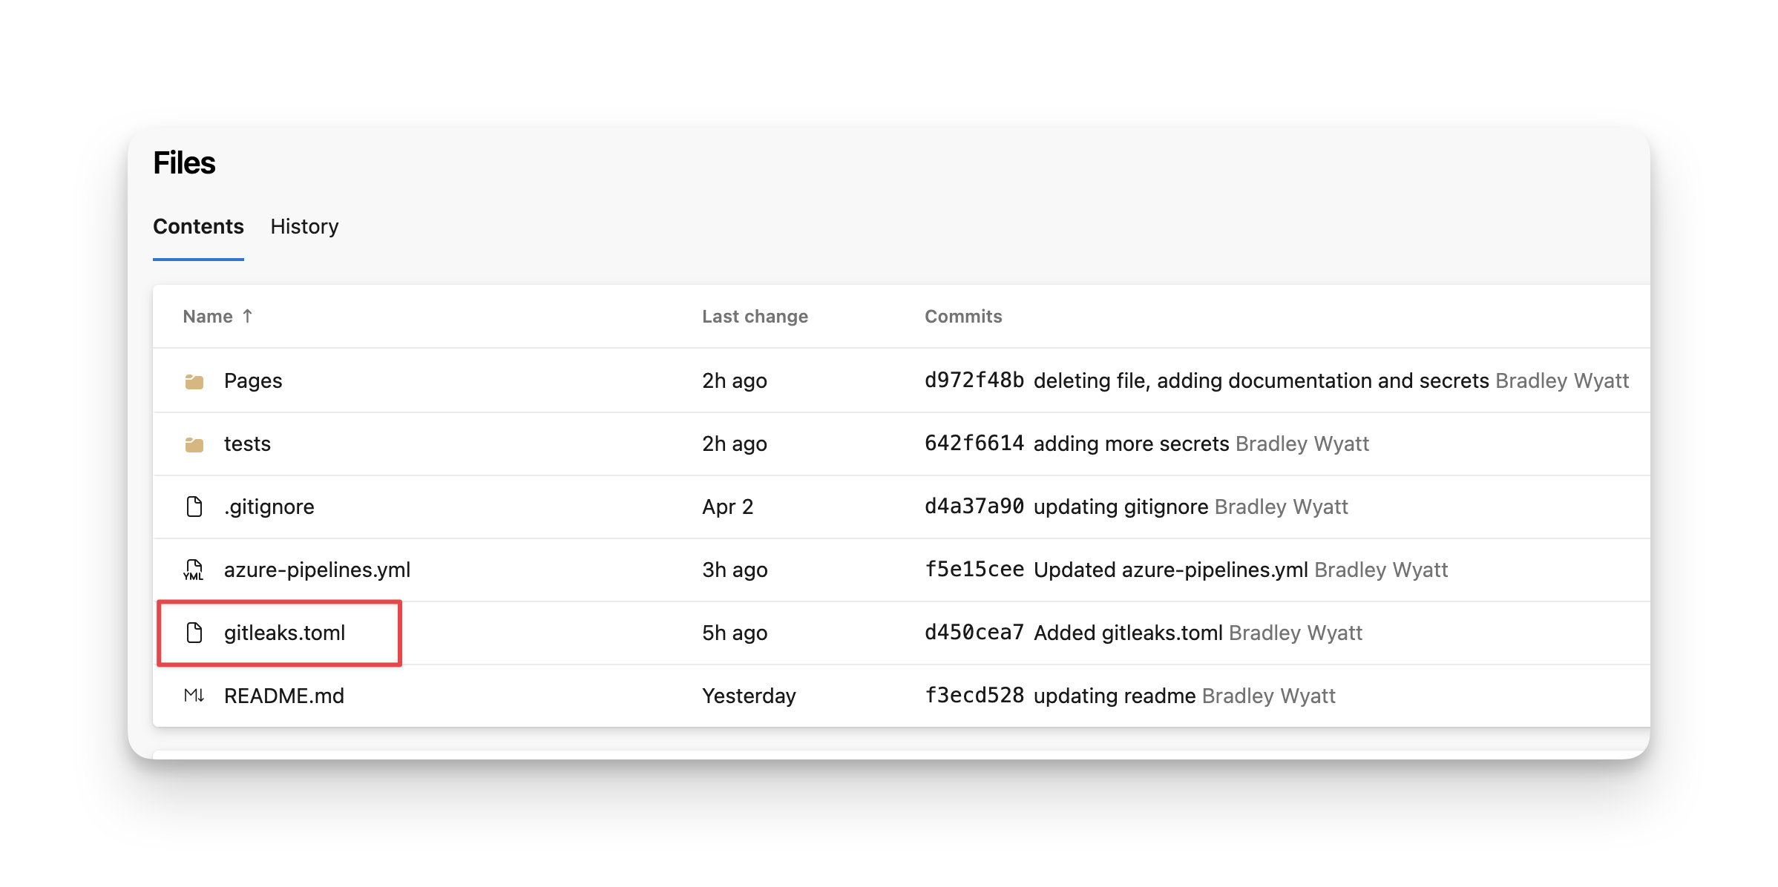Open the gitleaks.toml file
Image resolution: width=1778 pixels, height=887 pixels.
[x=285, y=633]
